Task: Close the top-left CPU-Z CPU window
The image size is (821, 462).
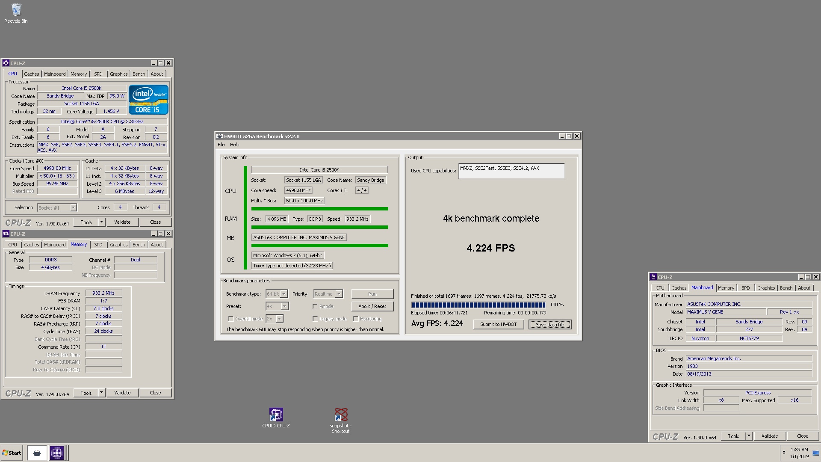Action: (x=168, y=63)
